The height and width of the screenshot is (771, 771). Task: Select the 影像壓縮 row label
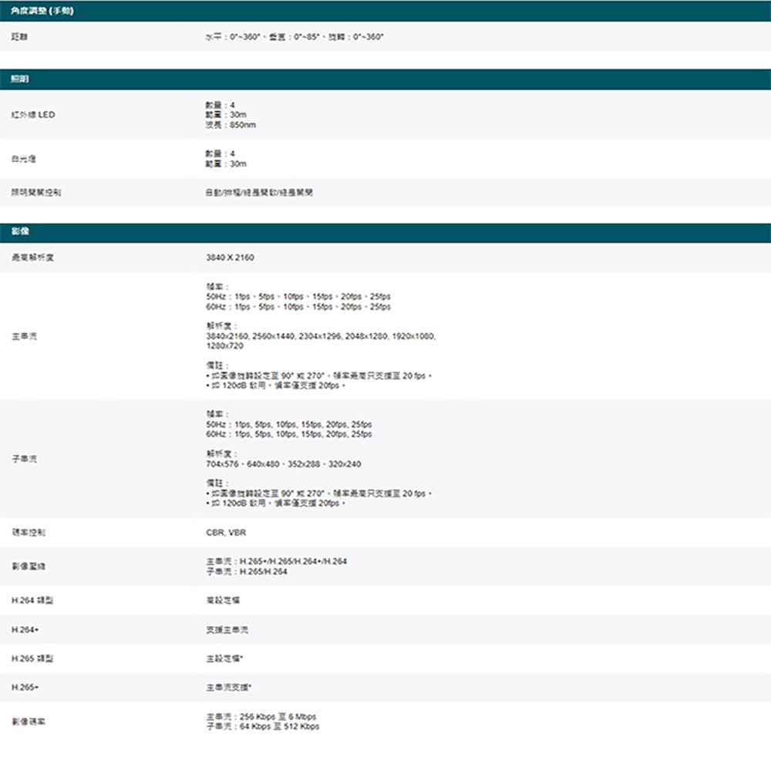[28, 567]
